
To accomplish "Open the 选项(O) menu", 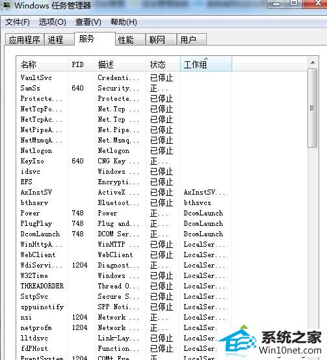I will (52, 22).
